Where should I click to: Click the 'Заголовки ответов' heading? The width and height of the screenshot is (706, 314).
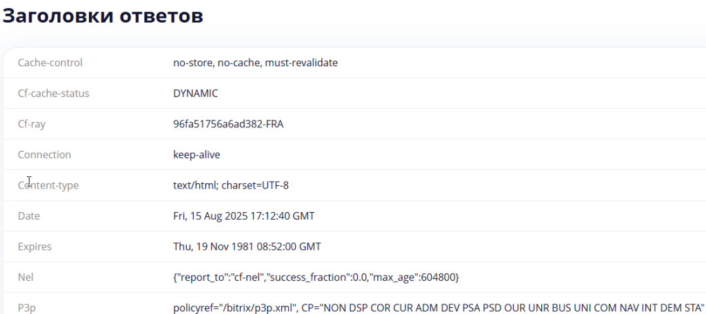coord(103,17)
